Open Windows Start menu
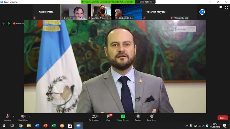Screen dimensions: 230x129 coord(4,126)
